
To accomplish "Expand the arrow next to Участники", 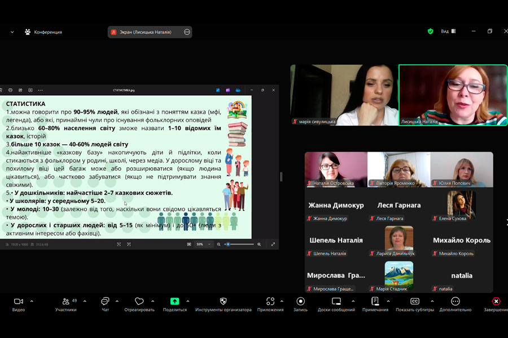I will (x=85, y=301).
